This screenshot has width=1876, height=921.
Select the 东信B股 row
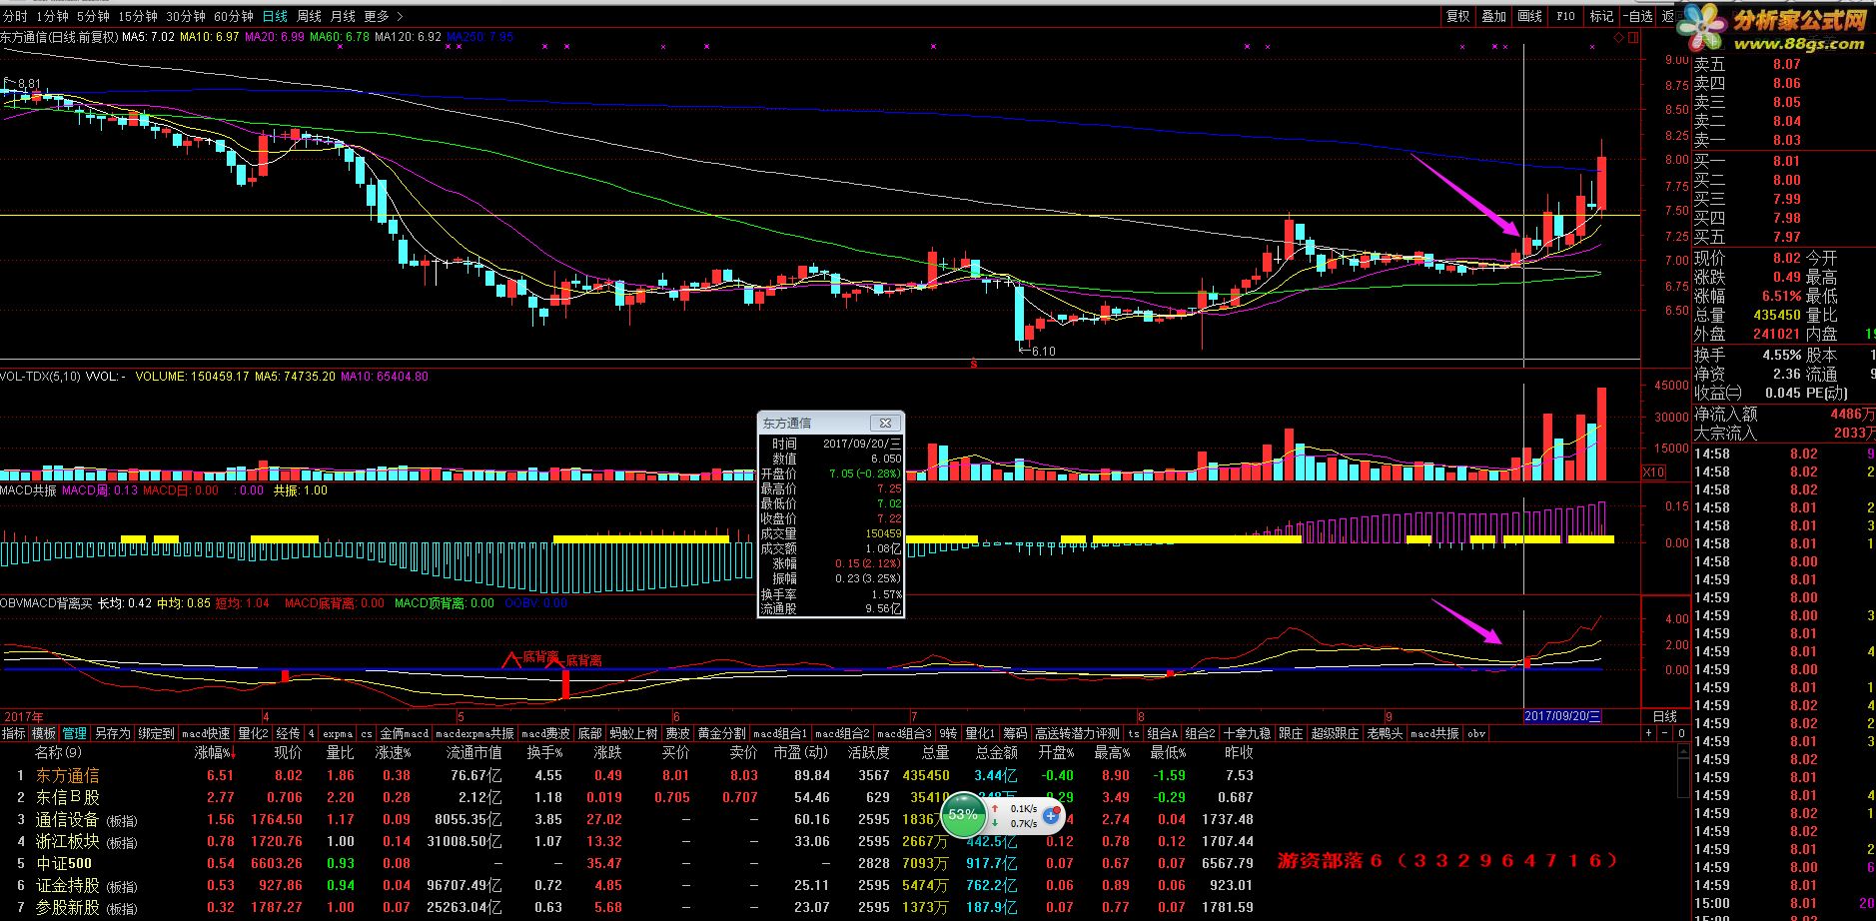click(x=627, y=797)
